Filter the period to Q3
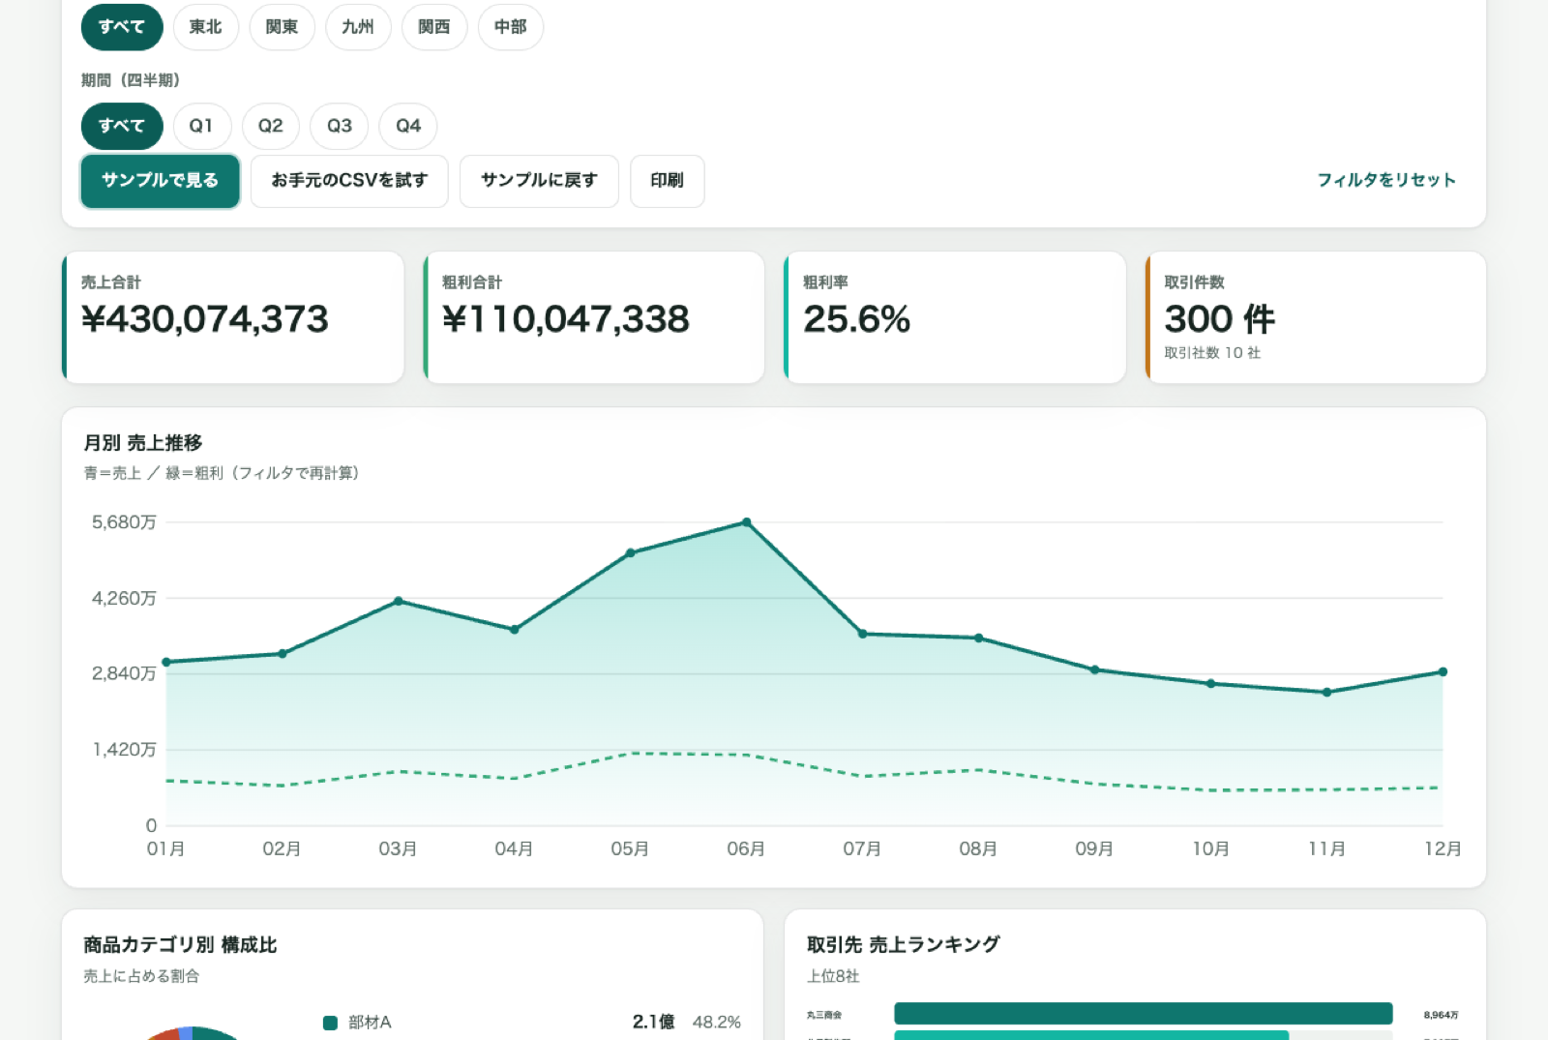 click(340, 126)
